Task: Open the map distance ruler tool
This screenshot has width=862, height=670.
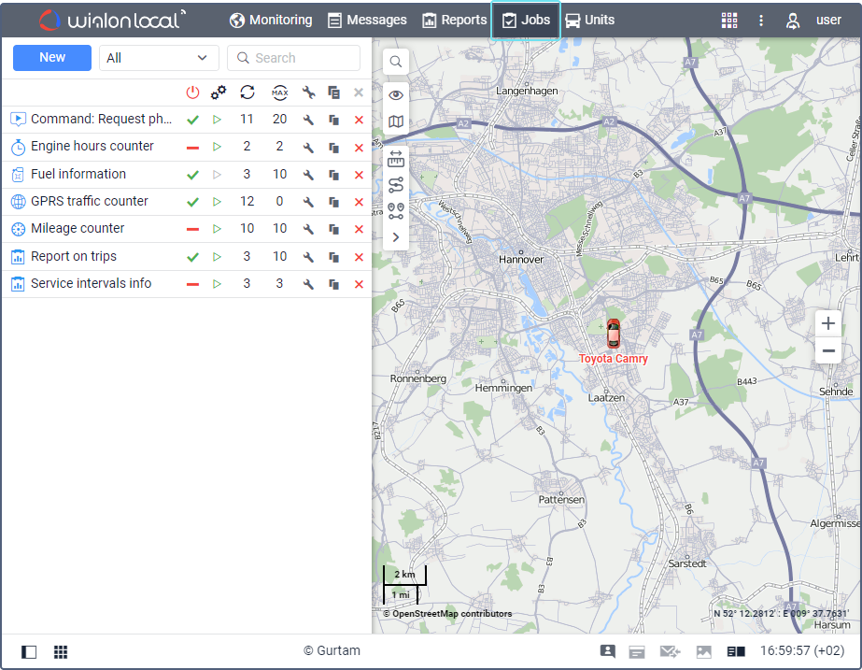Action: point(396,159)
